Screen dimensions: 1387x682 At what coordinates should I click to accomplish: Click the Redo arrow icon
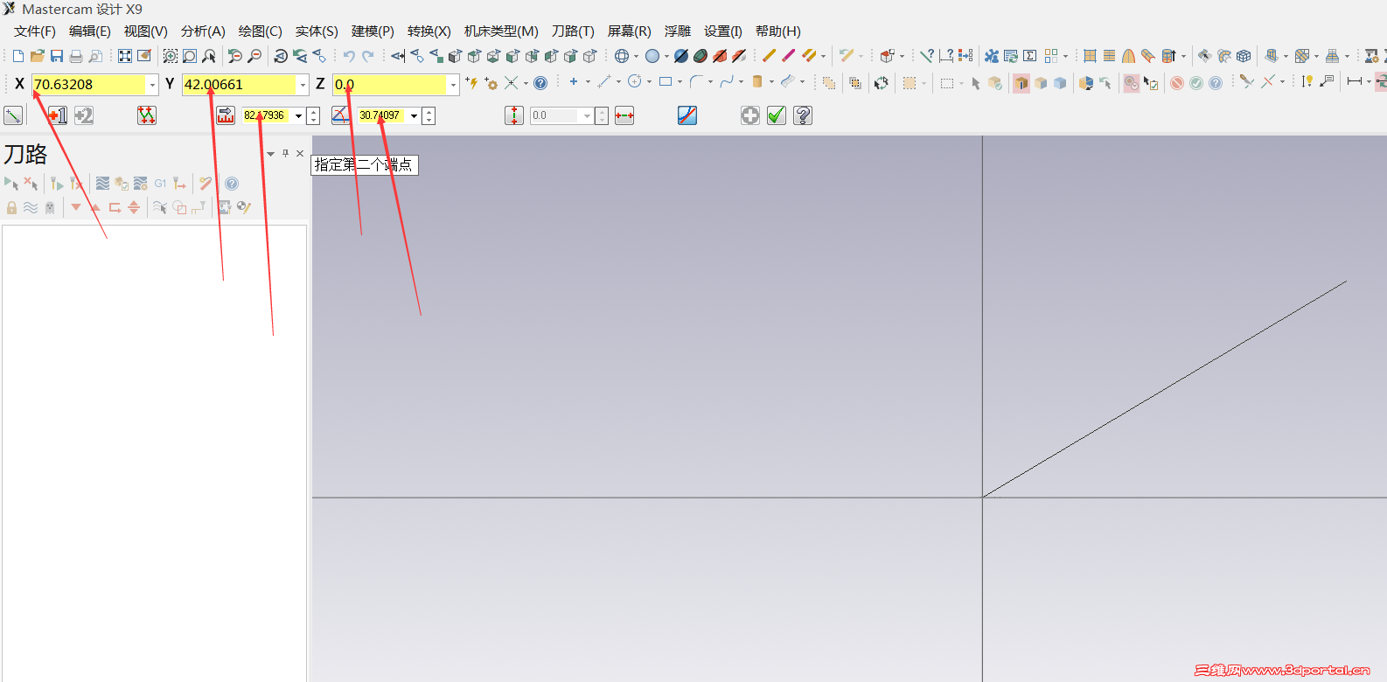coord(368,56)
